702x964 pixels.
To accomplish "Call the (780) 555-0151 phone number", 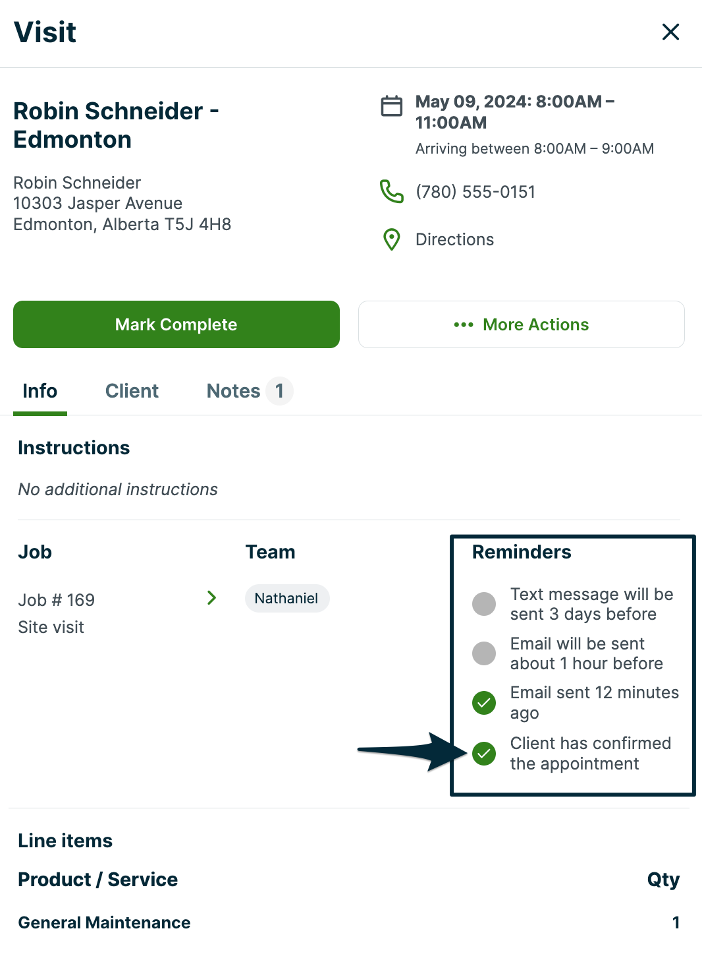I will (475, 192).
